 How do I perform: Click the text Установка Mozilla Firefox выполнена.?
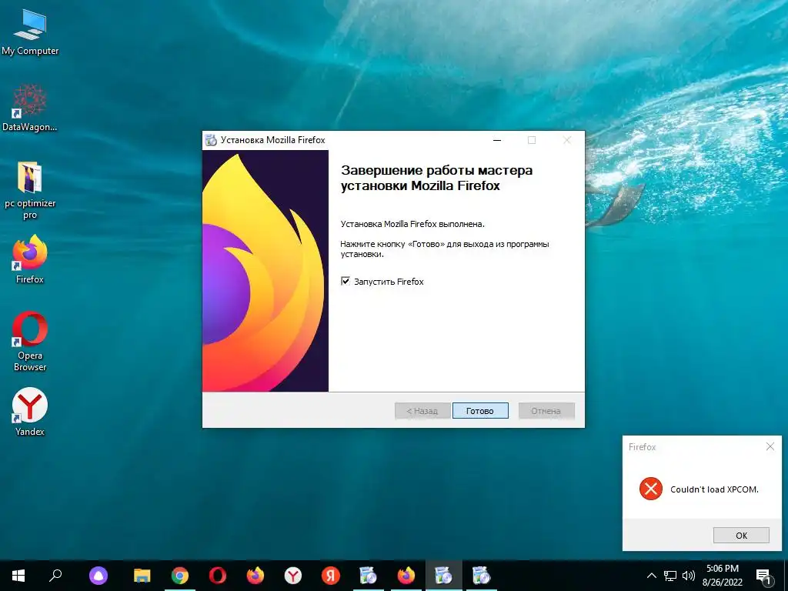(x=412, y=224)
